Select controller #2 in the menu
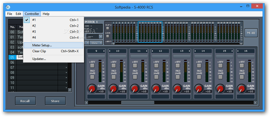The width and height of the screenshot is (270, 117). [x=54, y=26]
